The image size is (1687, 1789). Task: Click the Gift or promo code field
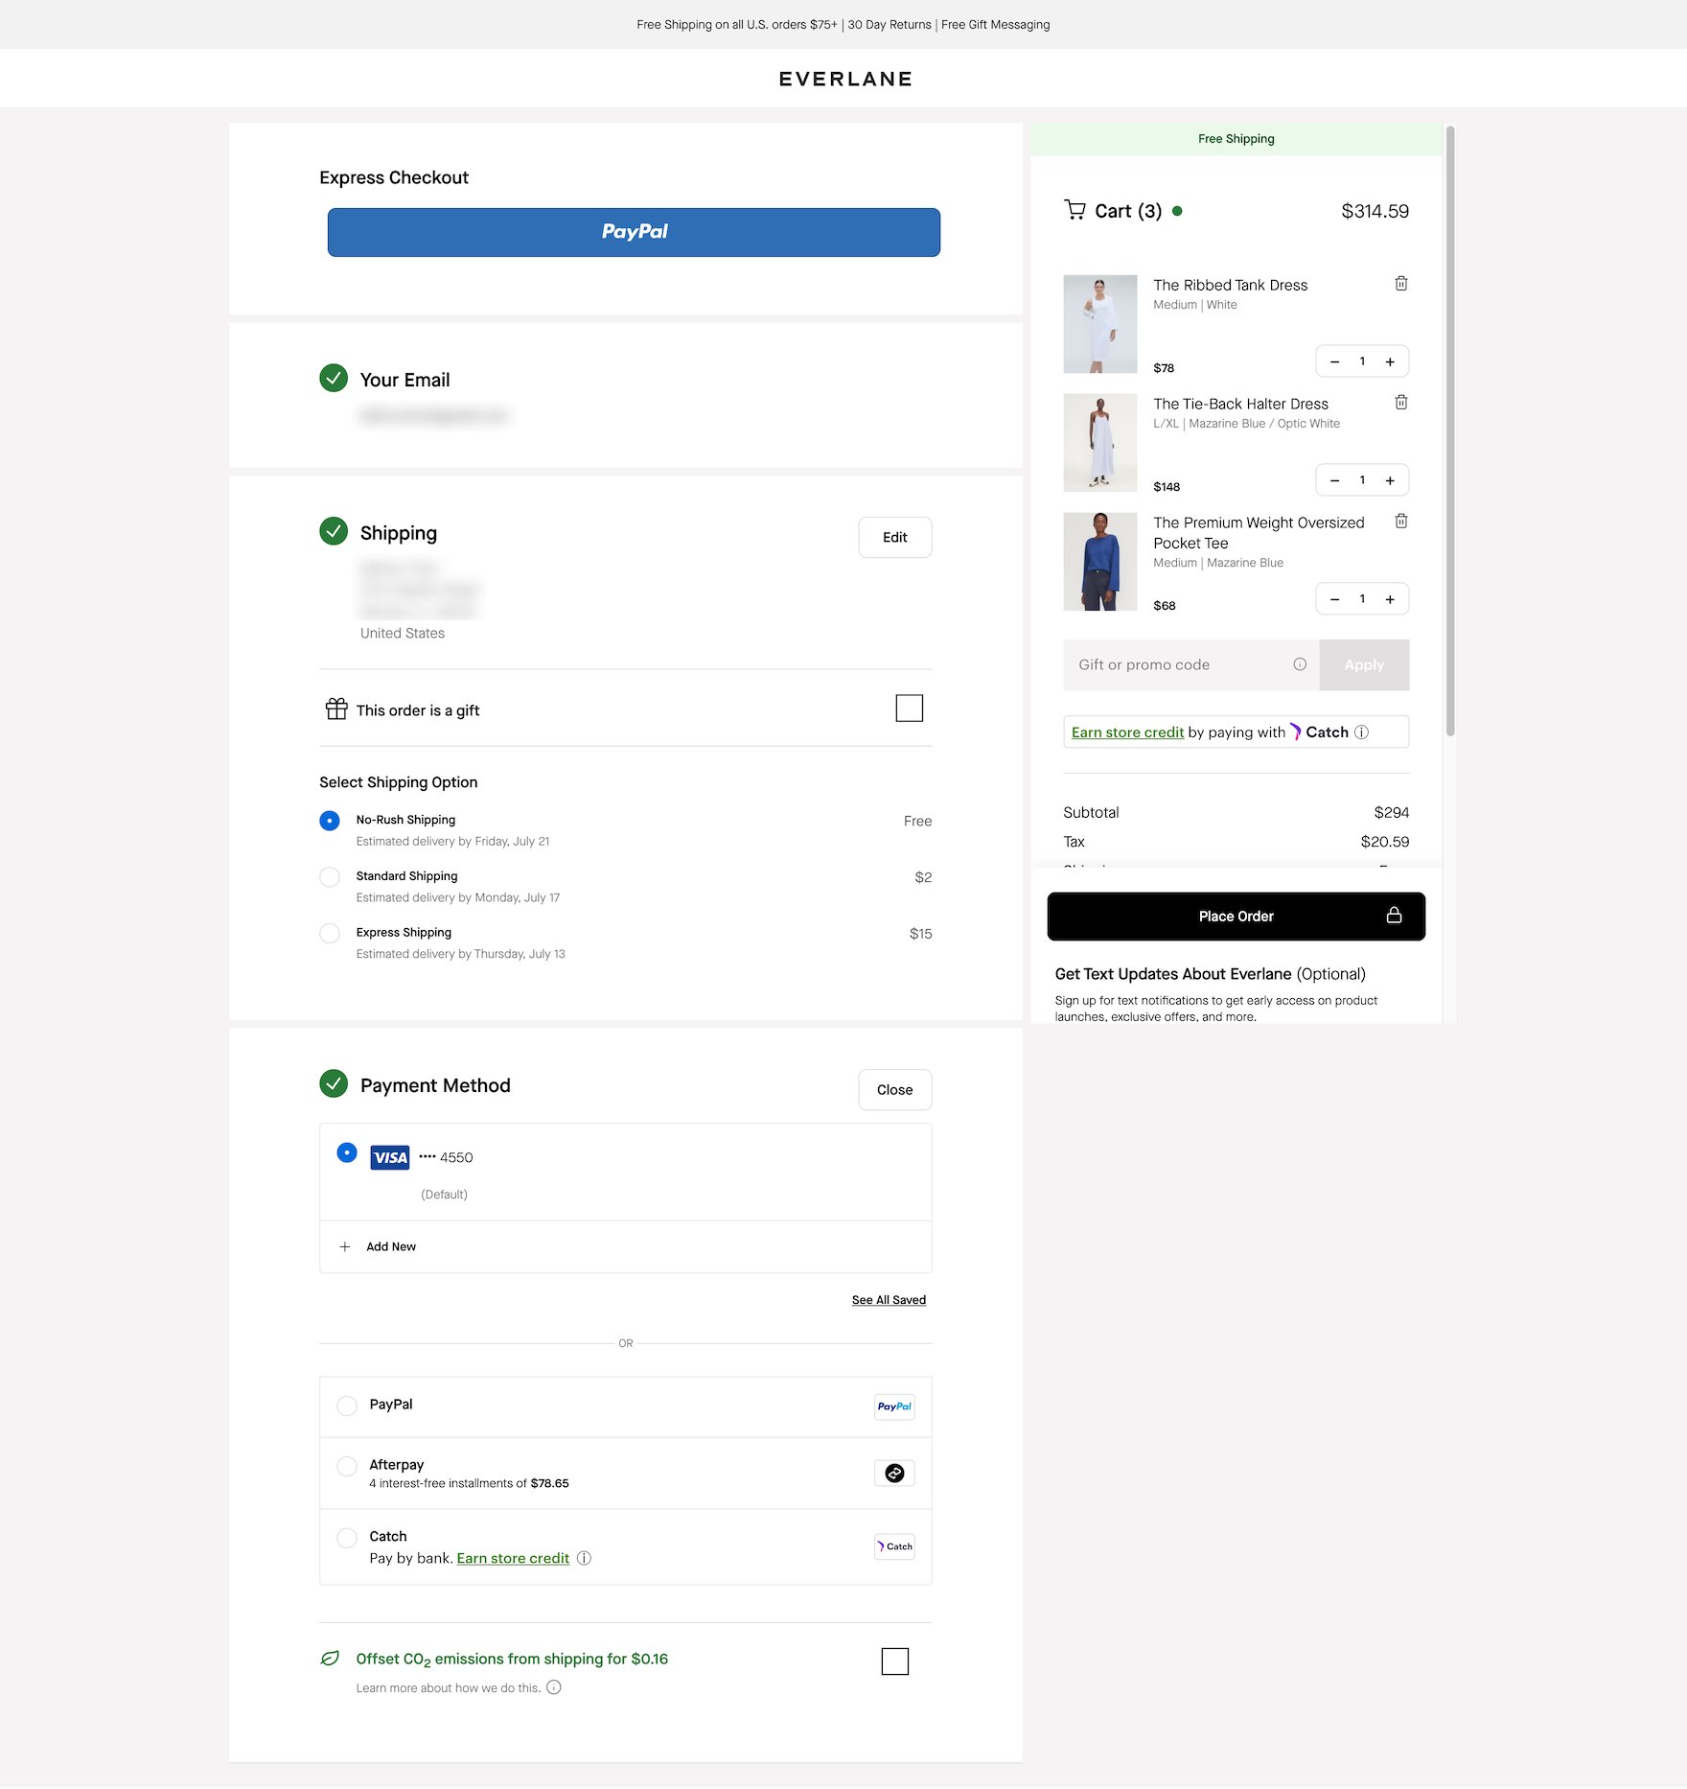[x=1181, y=665]
